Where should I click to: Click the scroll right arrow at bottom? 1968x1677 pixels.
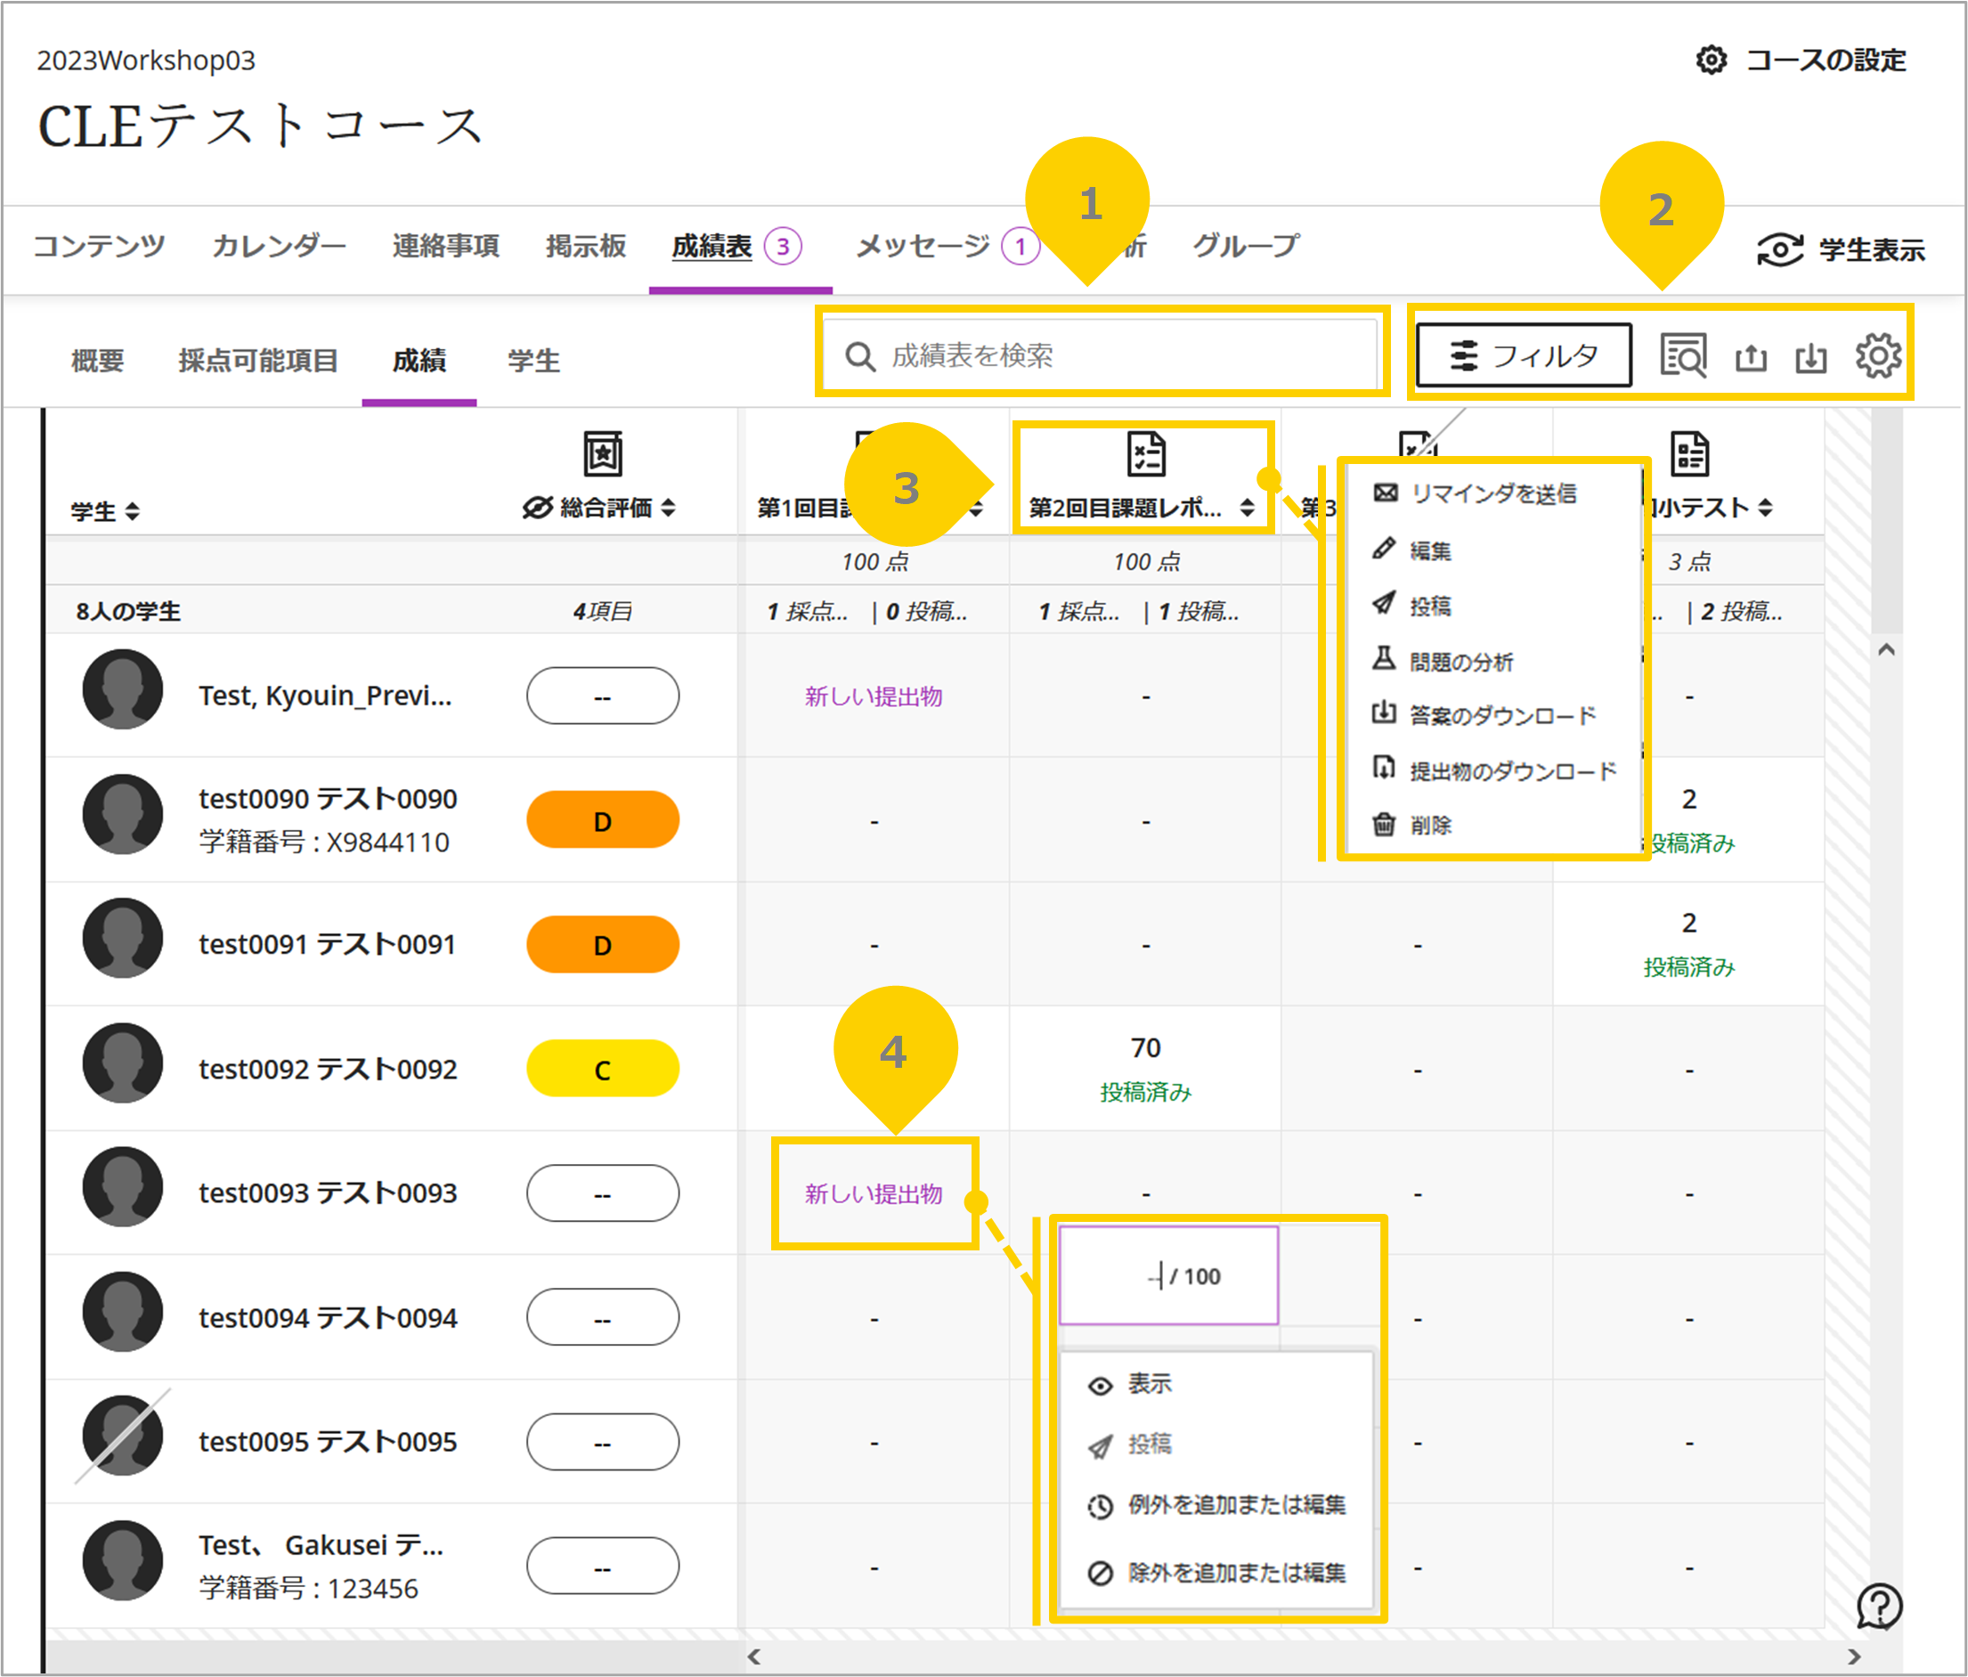(1853, 1657)
